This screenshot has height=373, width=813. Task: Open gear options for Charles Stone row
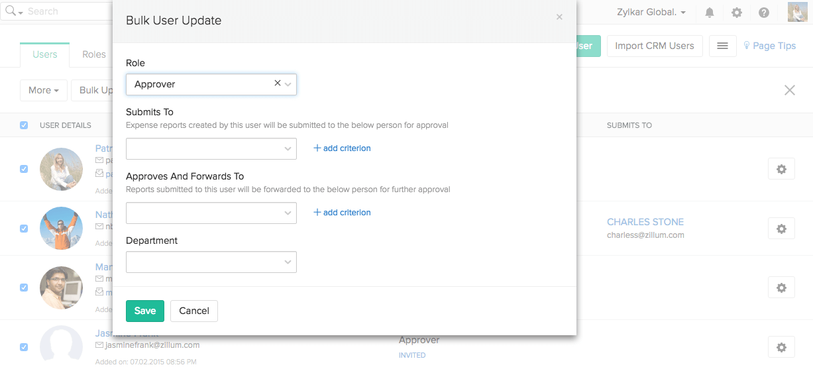tap(781, 229)
